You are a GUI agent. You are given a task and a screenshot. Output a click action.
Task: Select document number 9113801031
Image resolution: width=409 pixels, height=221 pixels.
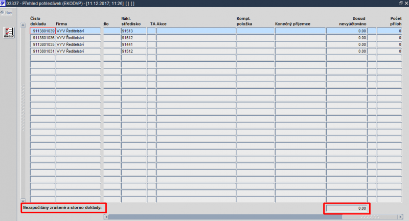[x=43, y=51]
